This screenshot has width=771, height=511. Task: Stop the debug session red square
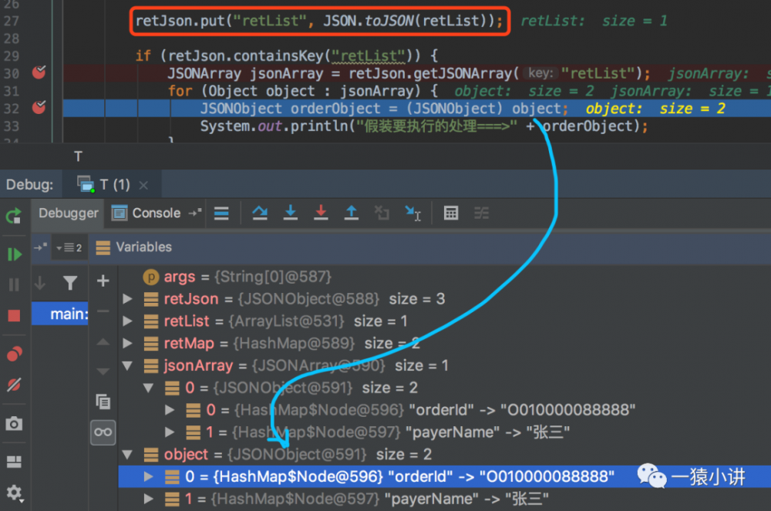coord(14,315)
